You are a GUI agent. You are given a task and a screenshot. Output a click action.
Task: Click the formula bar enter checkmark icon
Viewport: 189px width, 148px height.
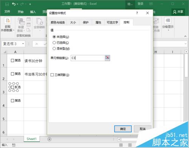point(45,44)
